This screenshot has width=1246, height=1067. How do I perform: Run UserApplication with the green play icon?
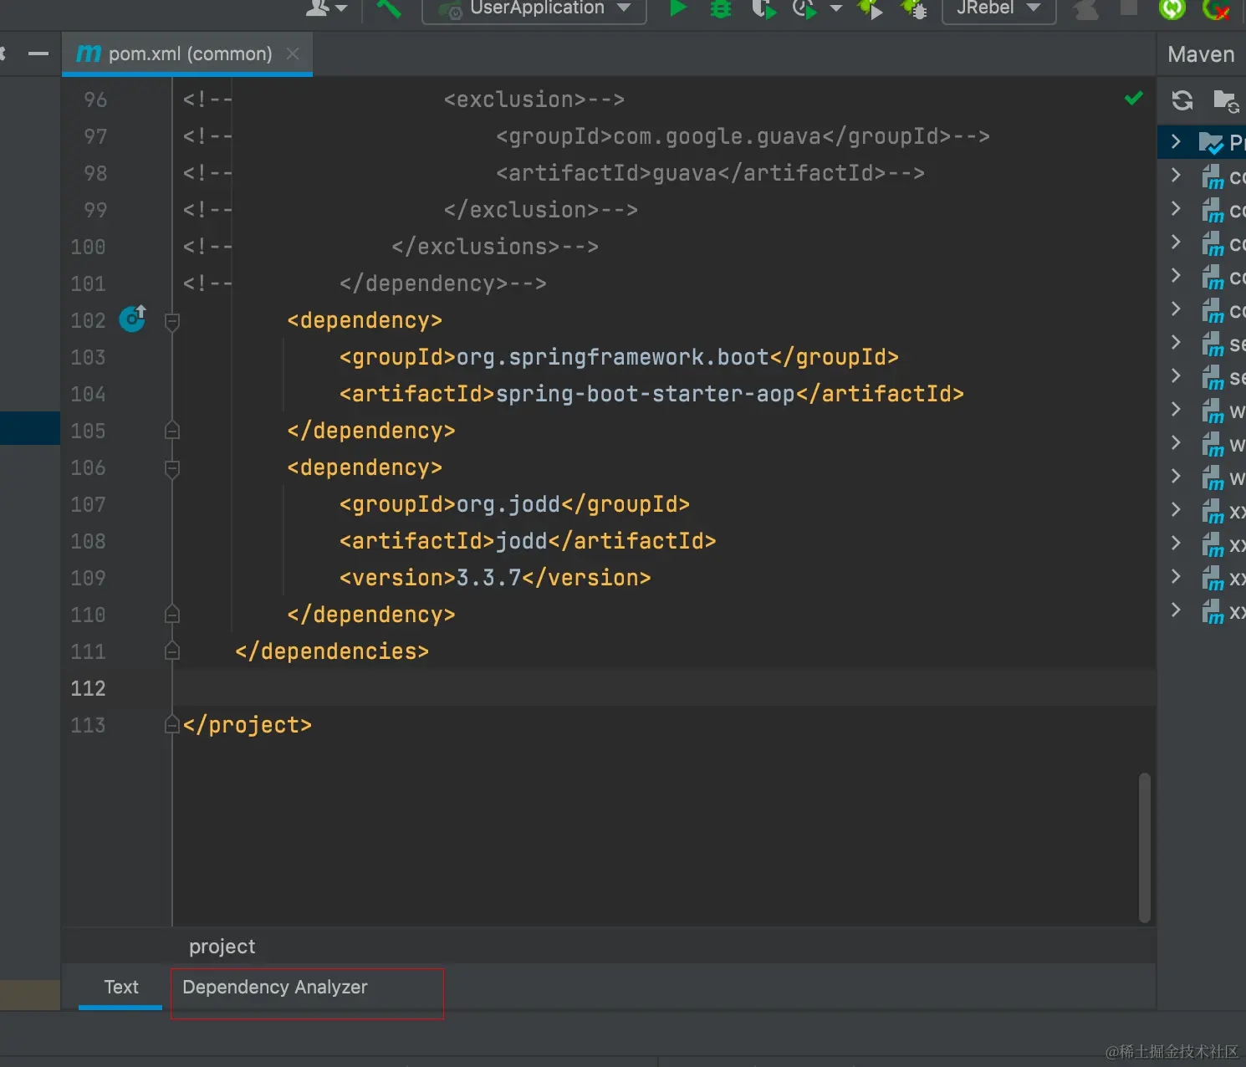(678, 8)
